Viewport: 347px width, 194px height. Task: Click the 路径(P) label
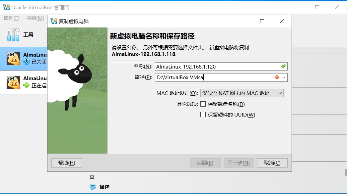point(143,77)
